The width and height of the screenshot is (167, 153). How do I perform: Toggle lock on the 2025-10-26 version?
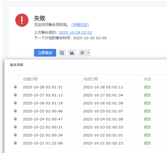pos(15,103)
